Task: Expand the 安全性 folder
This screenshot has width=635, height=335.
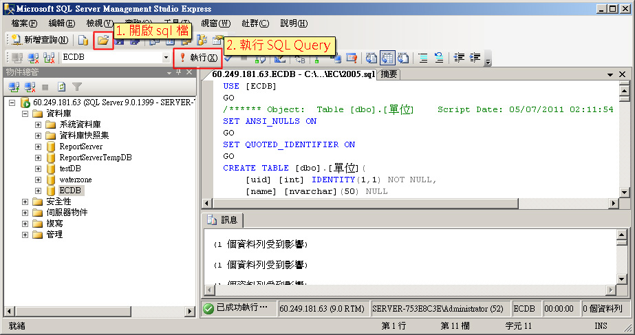Action: 25,202
